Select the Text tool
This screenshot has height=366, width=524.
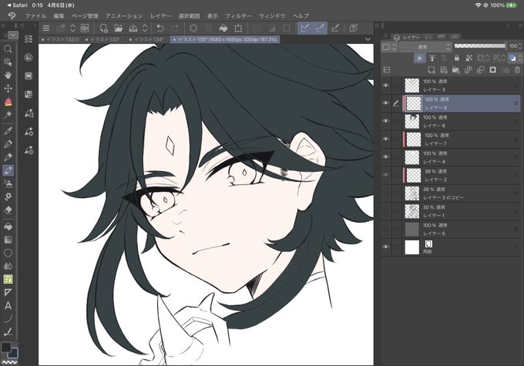click(8, 305)
